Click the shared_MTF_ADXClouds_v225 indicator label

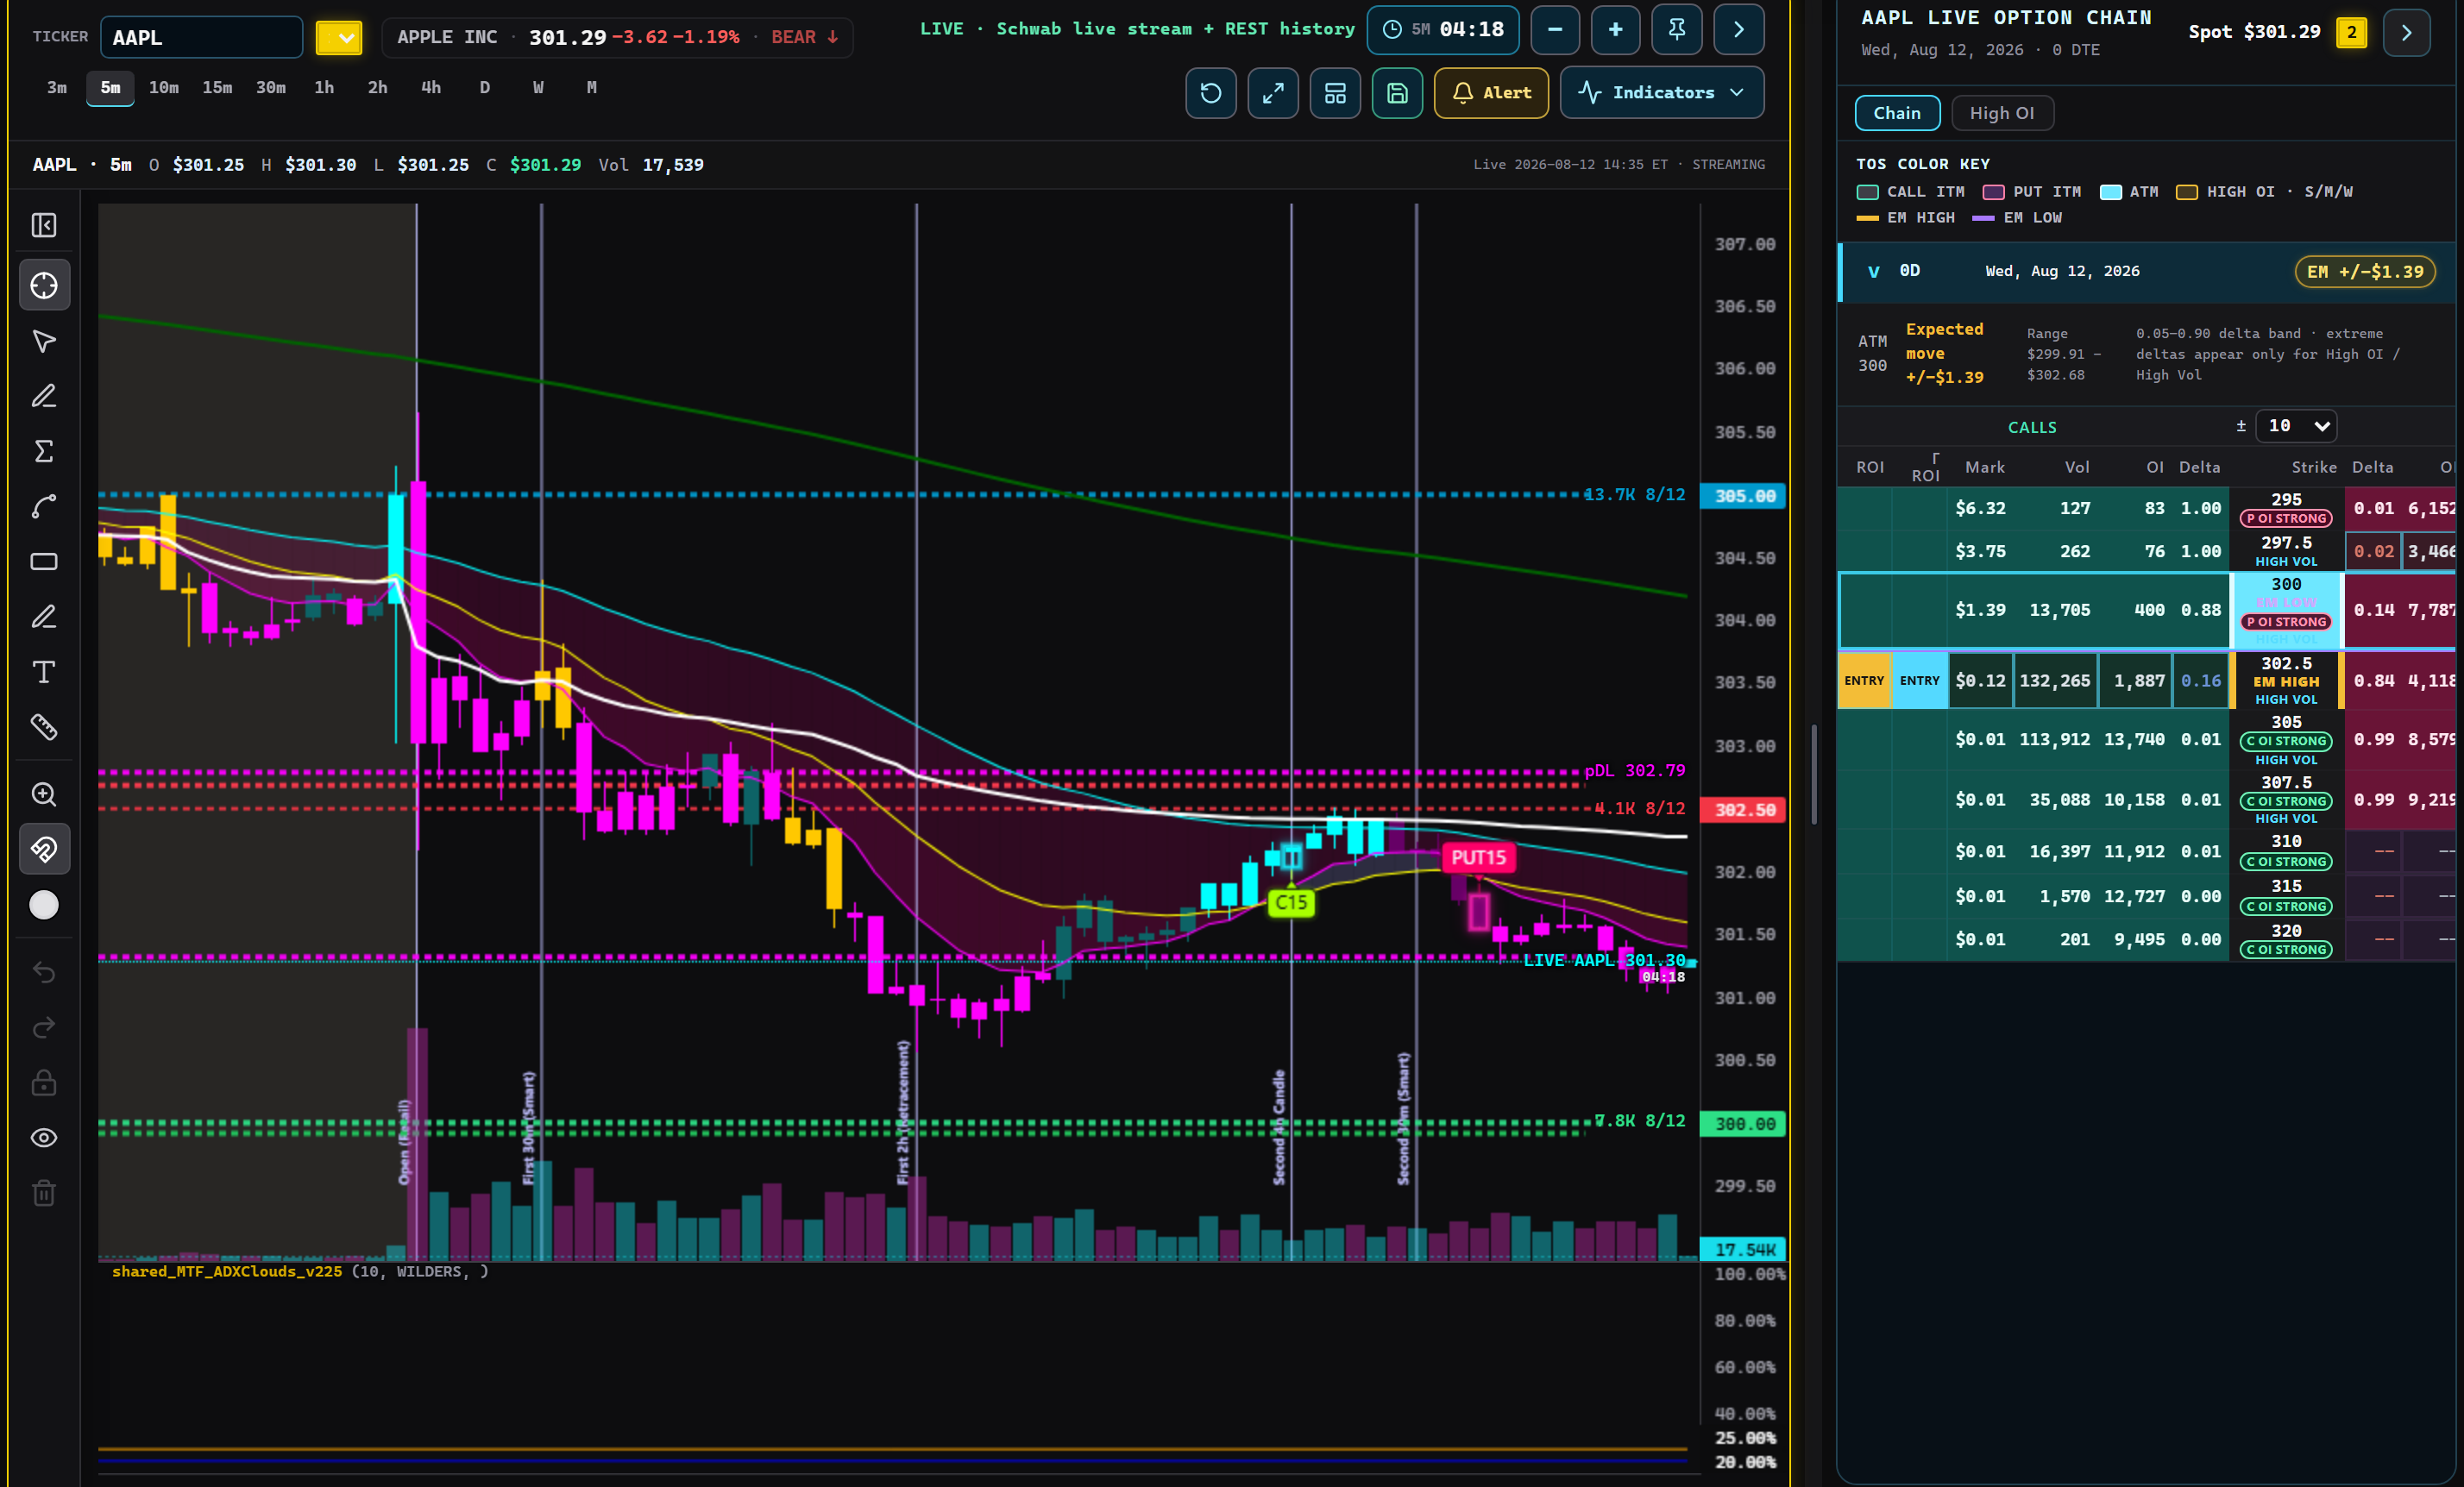pyautogui.click(x=227, y=1272)
